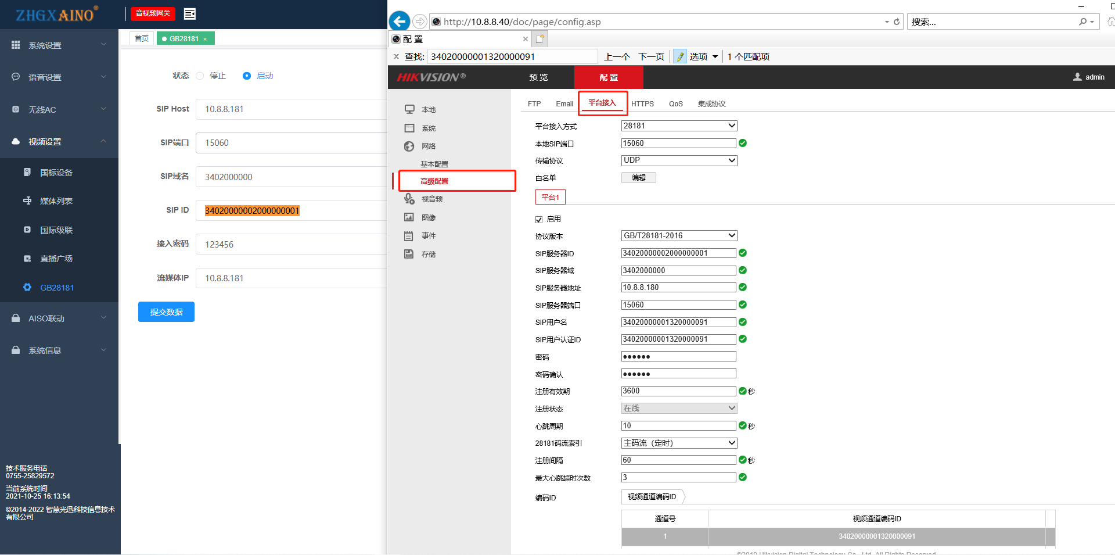Image resolution: width=1115 pixels, height=555 pixels.
Task: Select the 停止 status radio button
Action: 200,76
